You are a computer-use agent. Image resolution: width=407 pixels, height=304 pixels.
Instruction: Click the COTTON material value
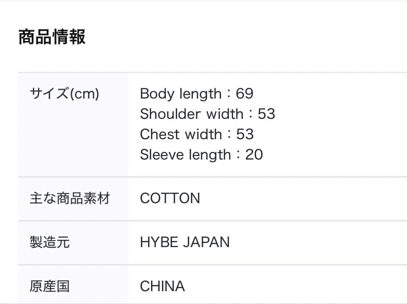pos(170,198)
